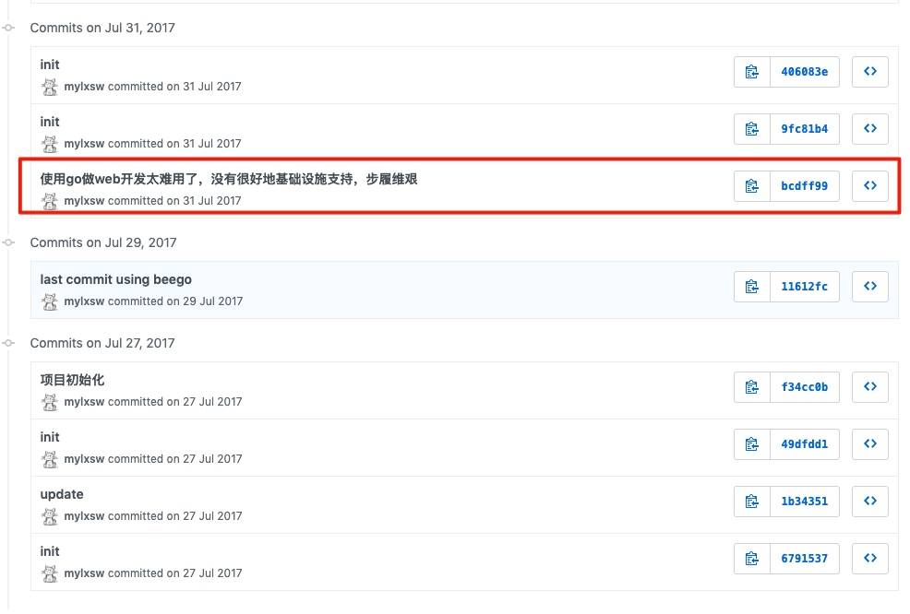Open 'init' commit title beside hash 6791537
The width and height of the screenshot is (910, 614).
coord(49,551)
